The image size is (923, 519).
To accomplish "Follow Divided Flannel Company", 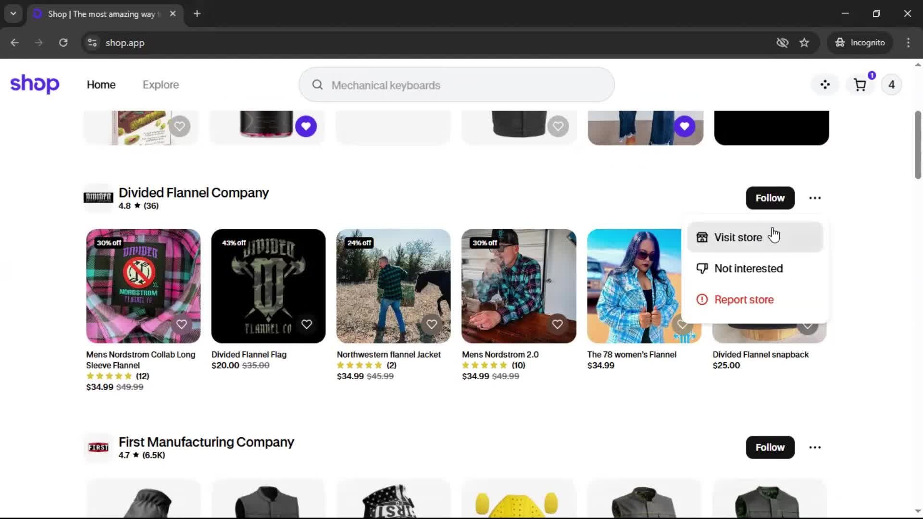I will 770,198.
